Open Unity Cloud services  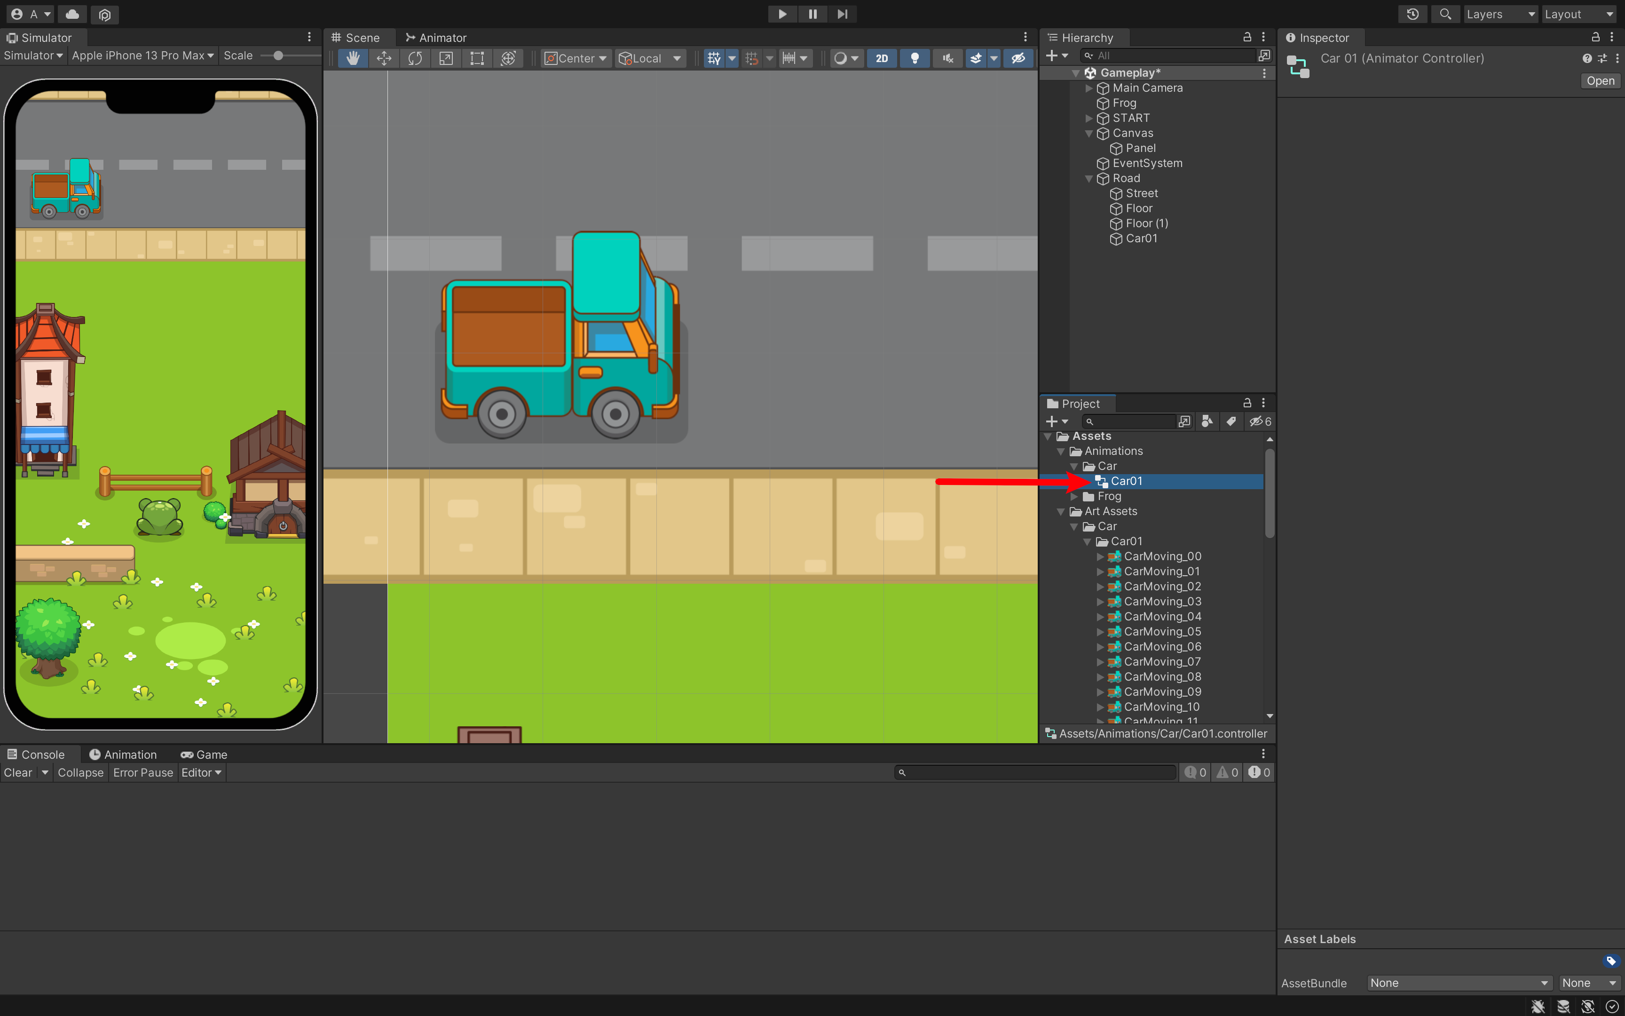(x=72, y=14)
